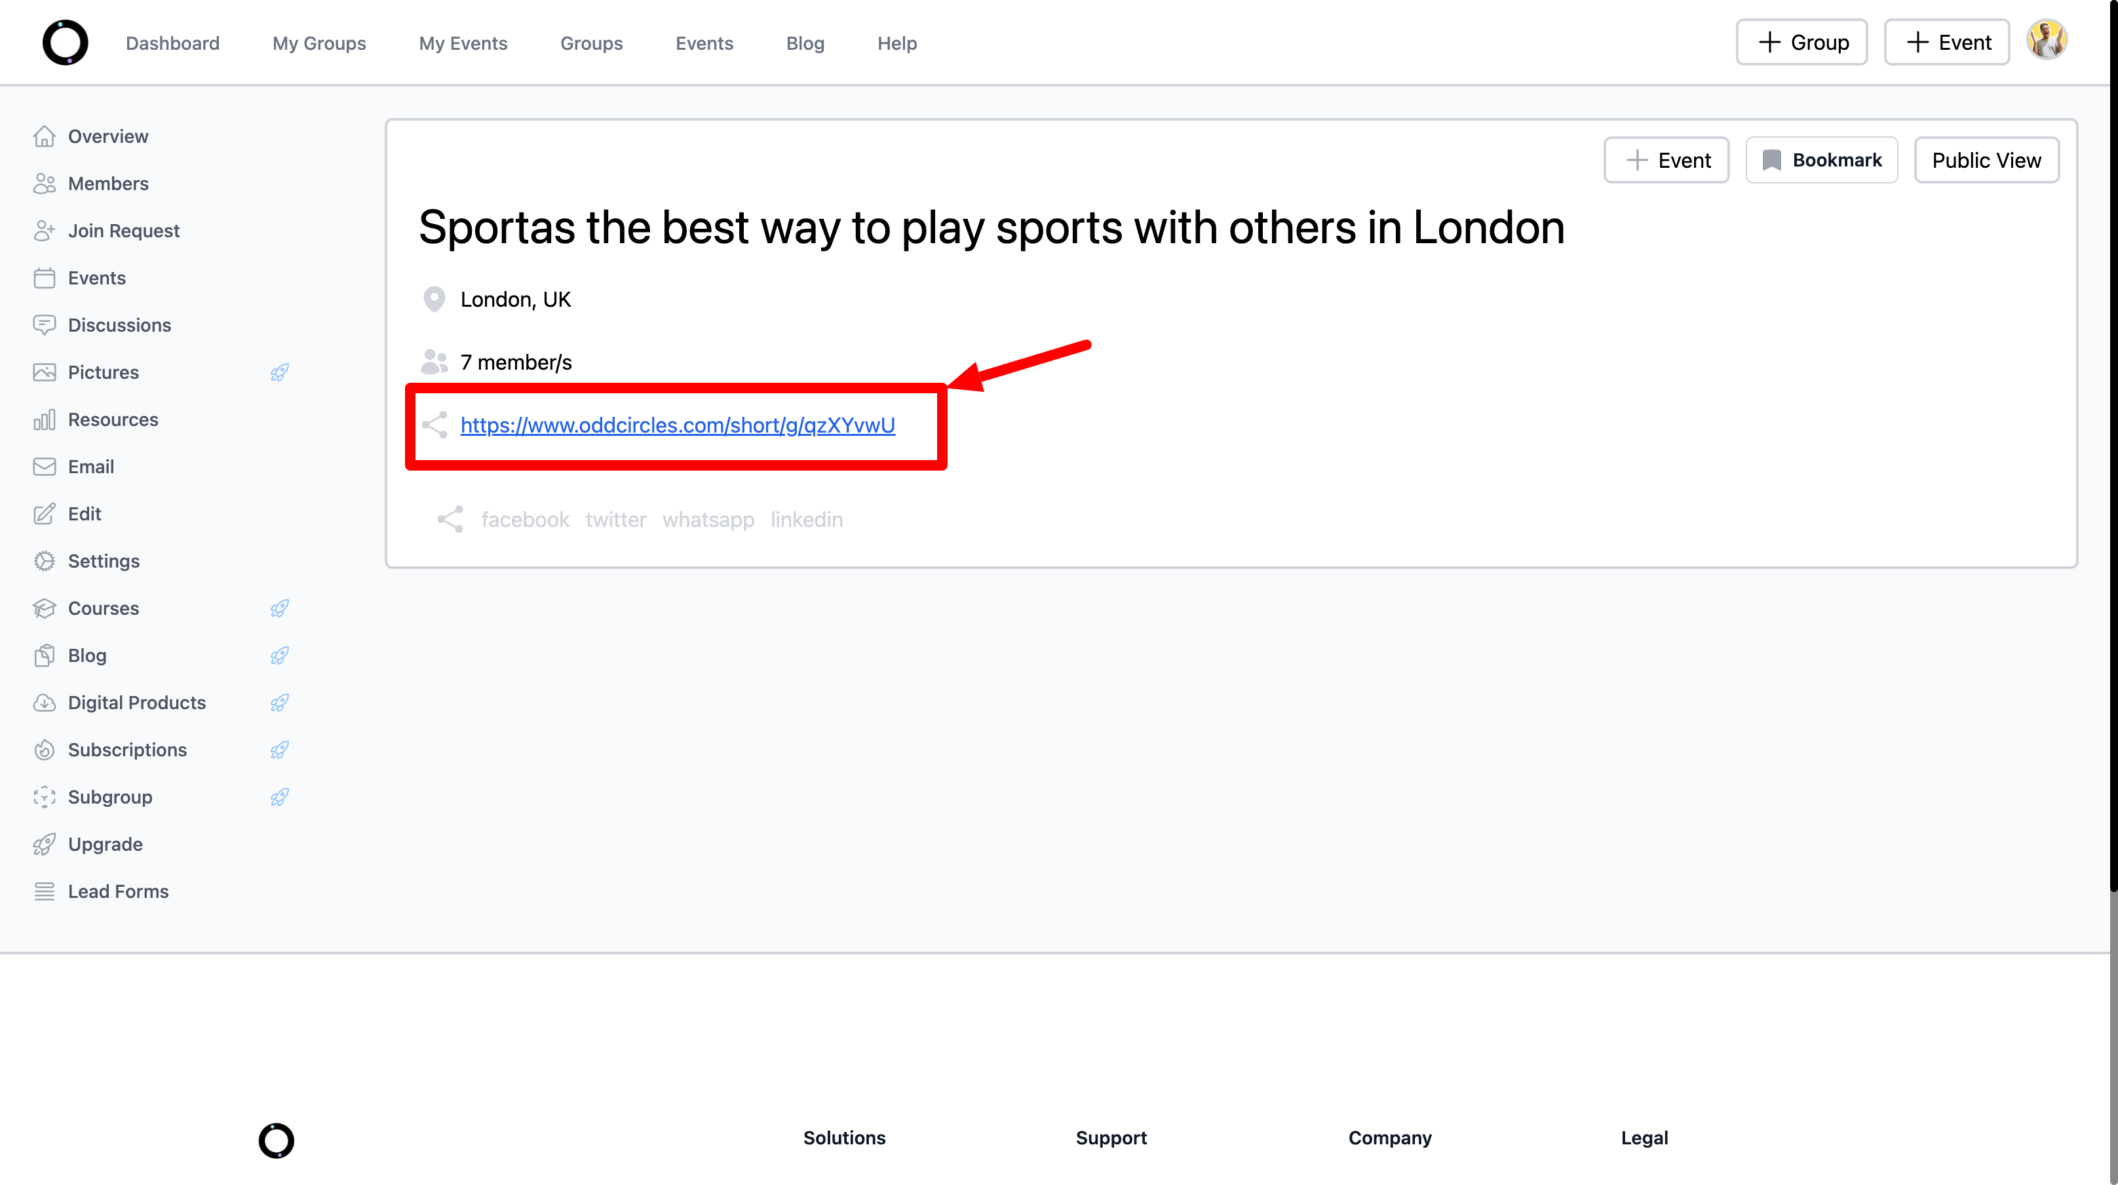The height and width of the screenshot is (1185, 2118).
Task: Click the rocket icon beside Pictures
Action: (280, 372)
